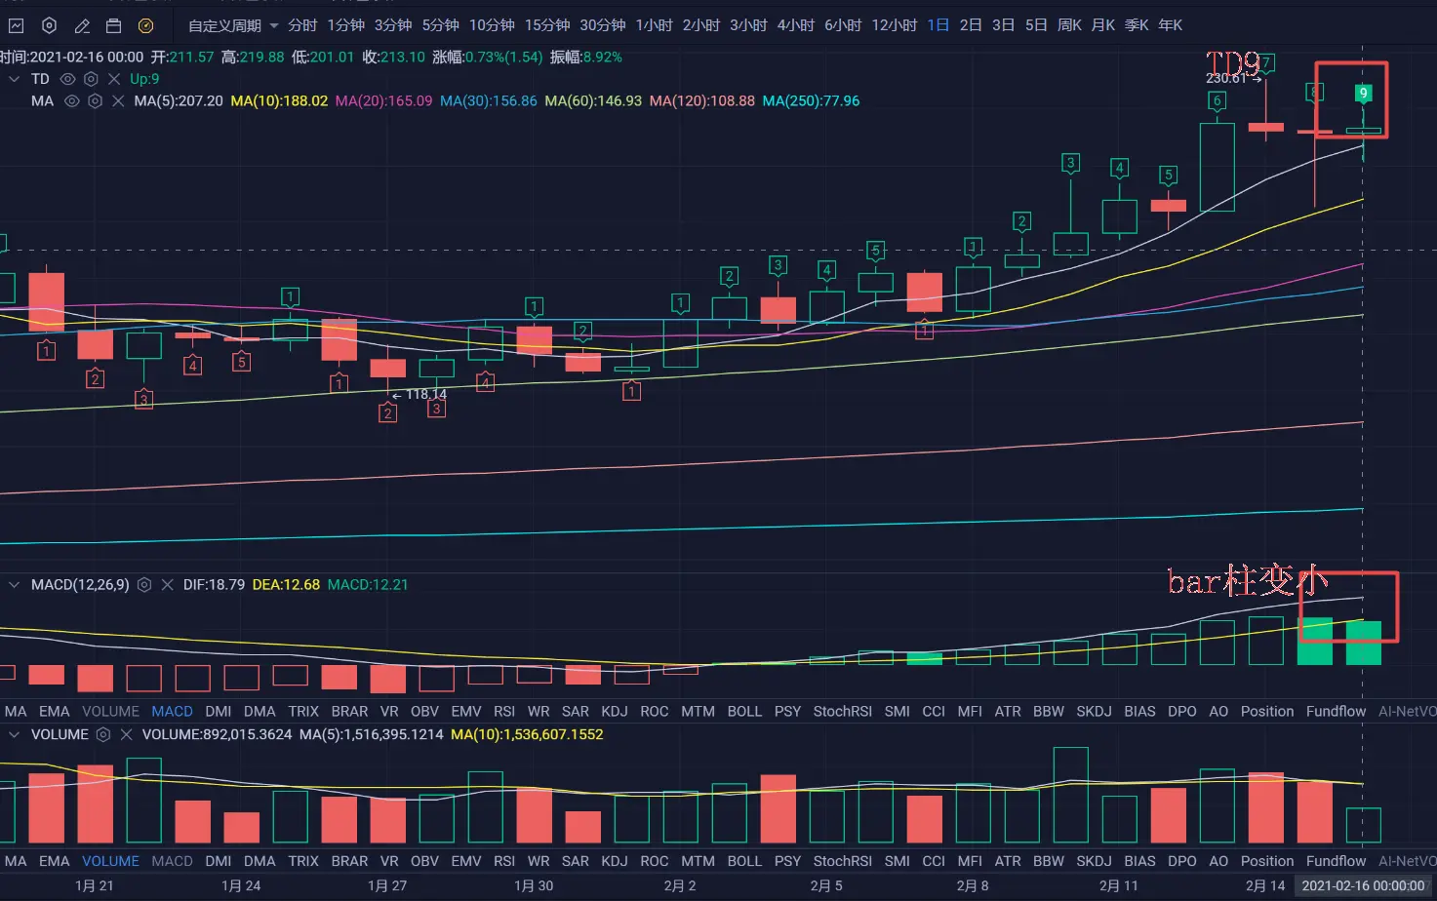This screenshot has height=901, width=1437.
Task: Select StochRSI in the MACD panel indicator row
Action: (x=843, y=712)
